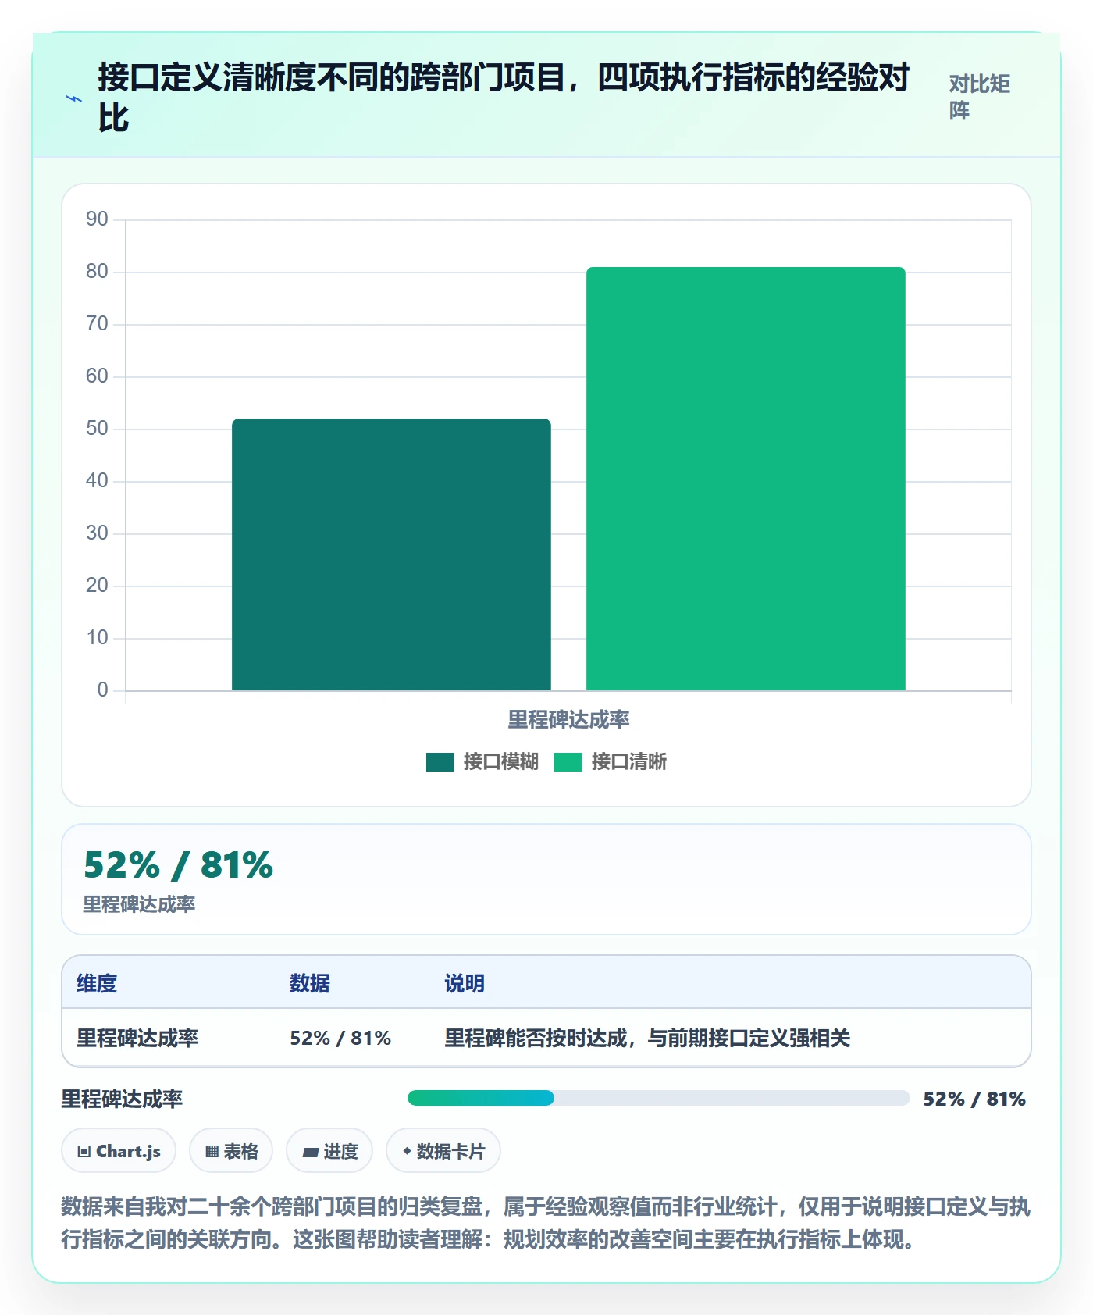Viewport: 1093px width, 1315px height.
Task: Click the 说明 column header
Action: pyautogui.click(x=465, y=983)
